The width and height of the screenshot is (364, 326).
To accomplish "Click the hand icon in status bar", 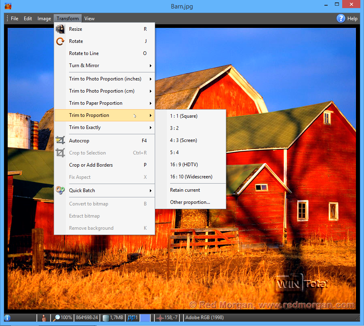I will click(44, 318).
